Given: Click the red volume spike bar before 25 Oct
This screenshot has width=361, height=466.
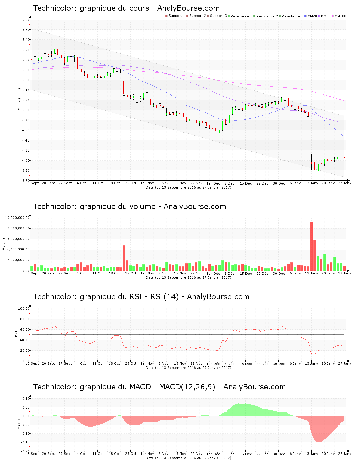Looking at the screenshot, I should tap(124, 258).
